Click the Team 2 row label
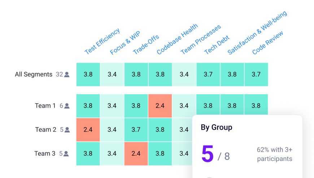The image size is (314, 178). pos(45,129)
